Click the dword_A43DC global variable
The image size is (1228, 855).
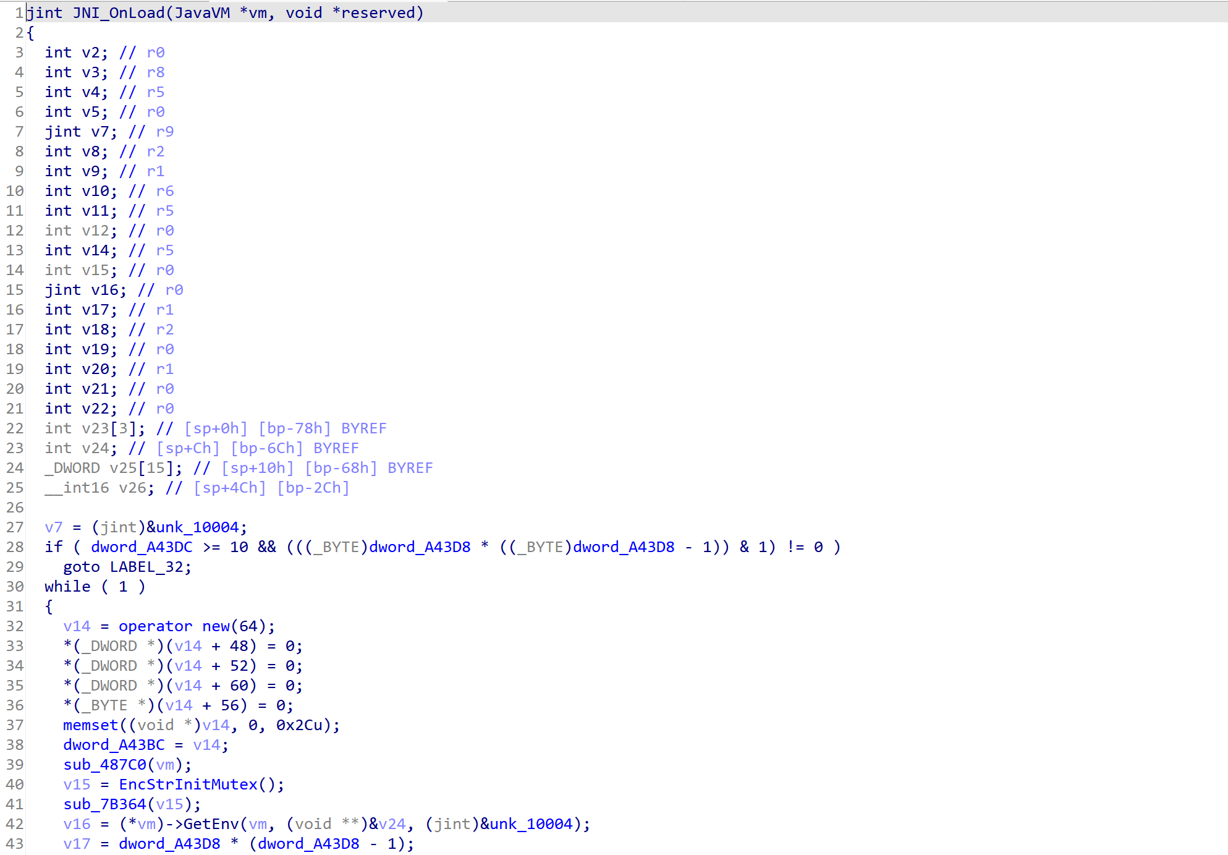[x=142, y=547]
